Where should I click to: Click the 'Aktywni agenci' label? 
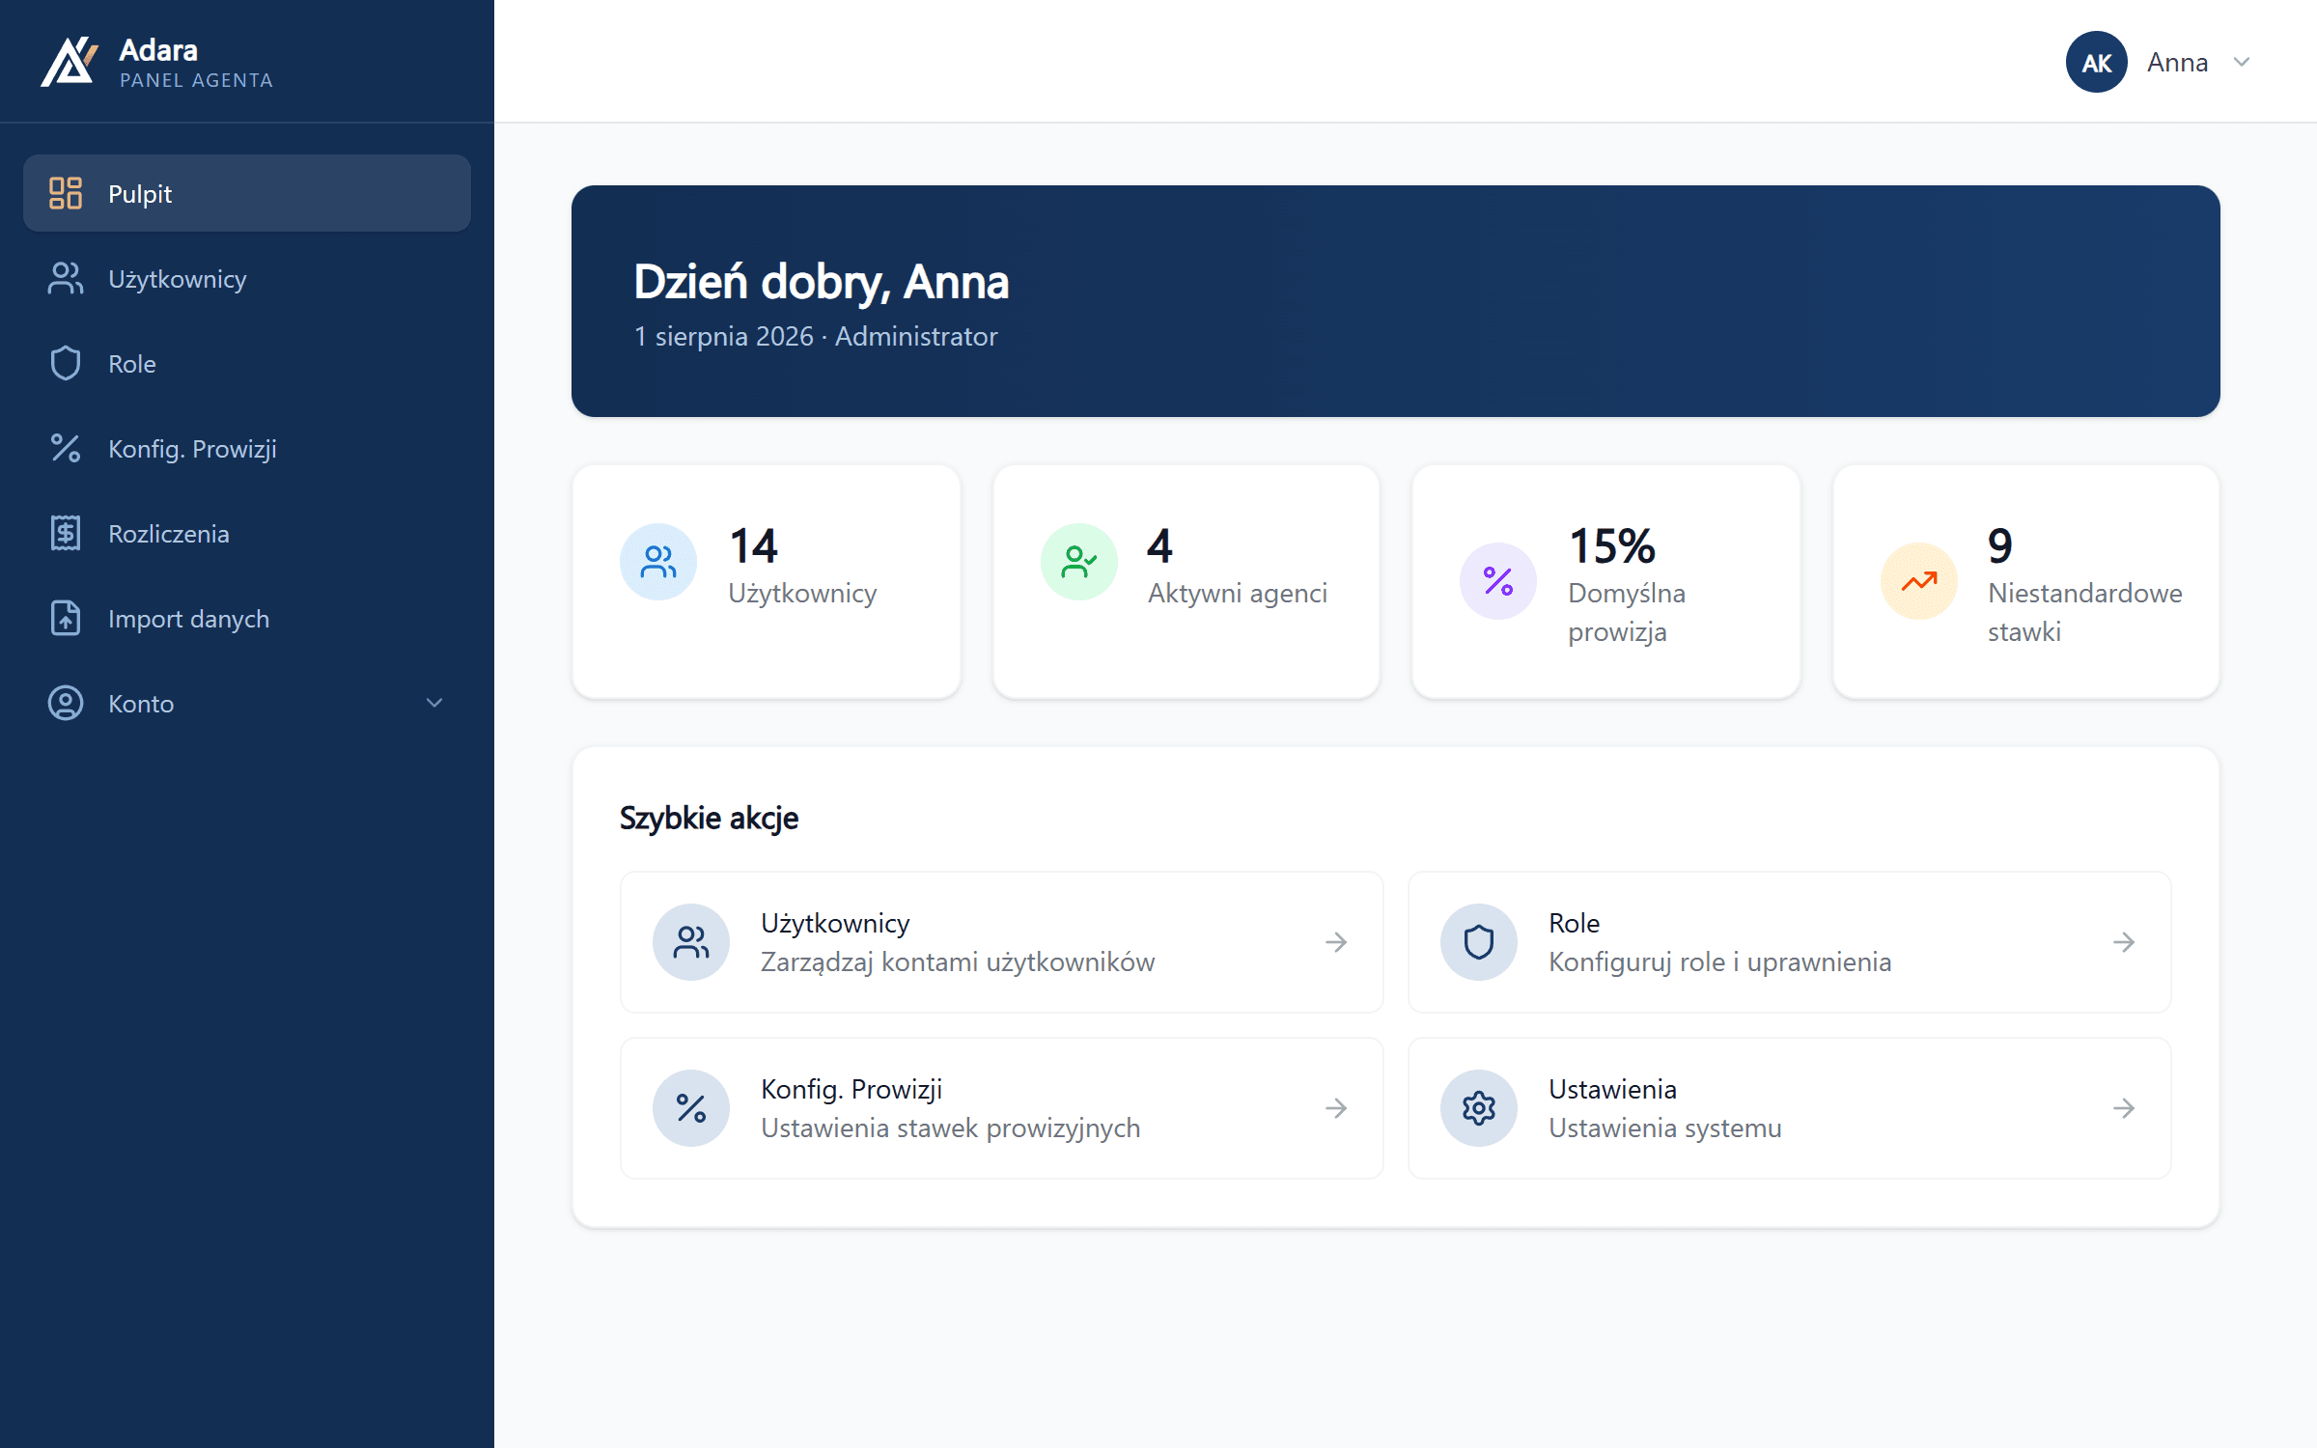(x=1238, y=593)
